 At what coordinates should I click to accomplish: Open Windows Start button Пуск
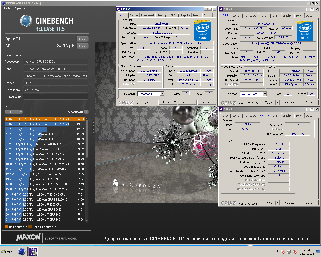coord(7,252)
